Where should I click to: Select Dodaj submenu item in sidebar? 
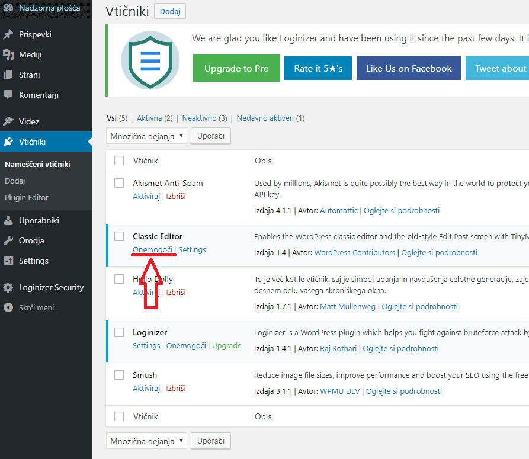point(15,181)
